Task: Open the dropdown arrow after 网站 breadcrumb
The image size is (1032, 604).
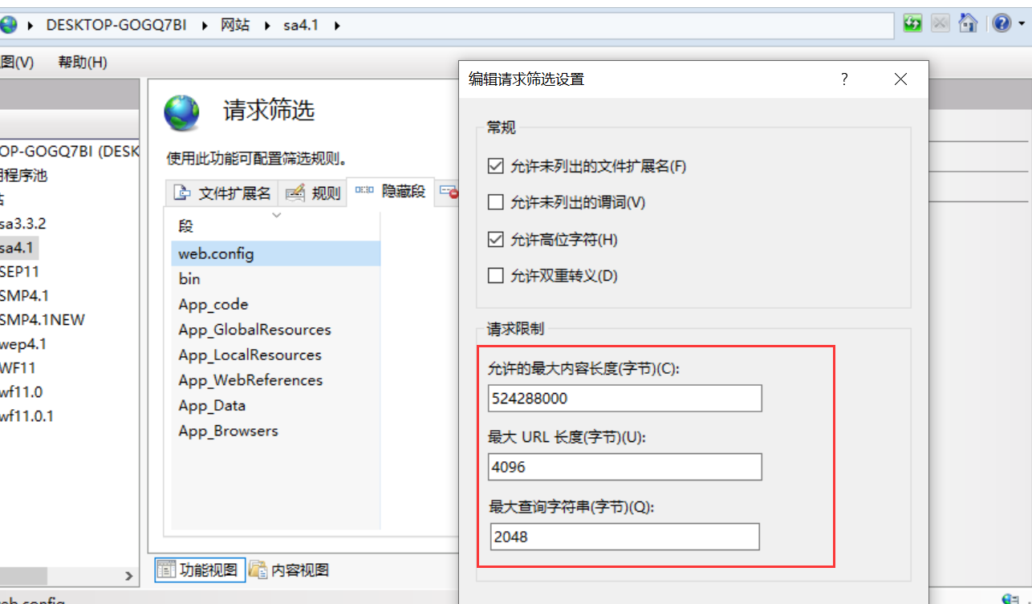Action: point(267,25)
